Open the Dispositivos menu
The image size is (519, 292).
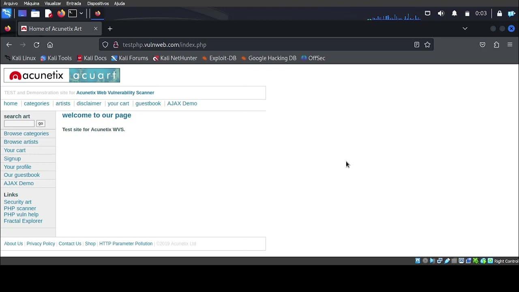(98, 3)
